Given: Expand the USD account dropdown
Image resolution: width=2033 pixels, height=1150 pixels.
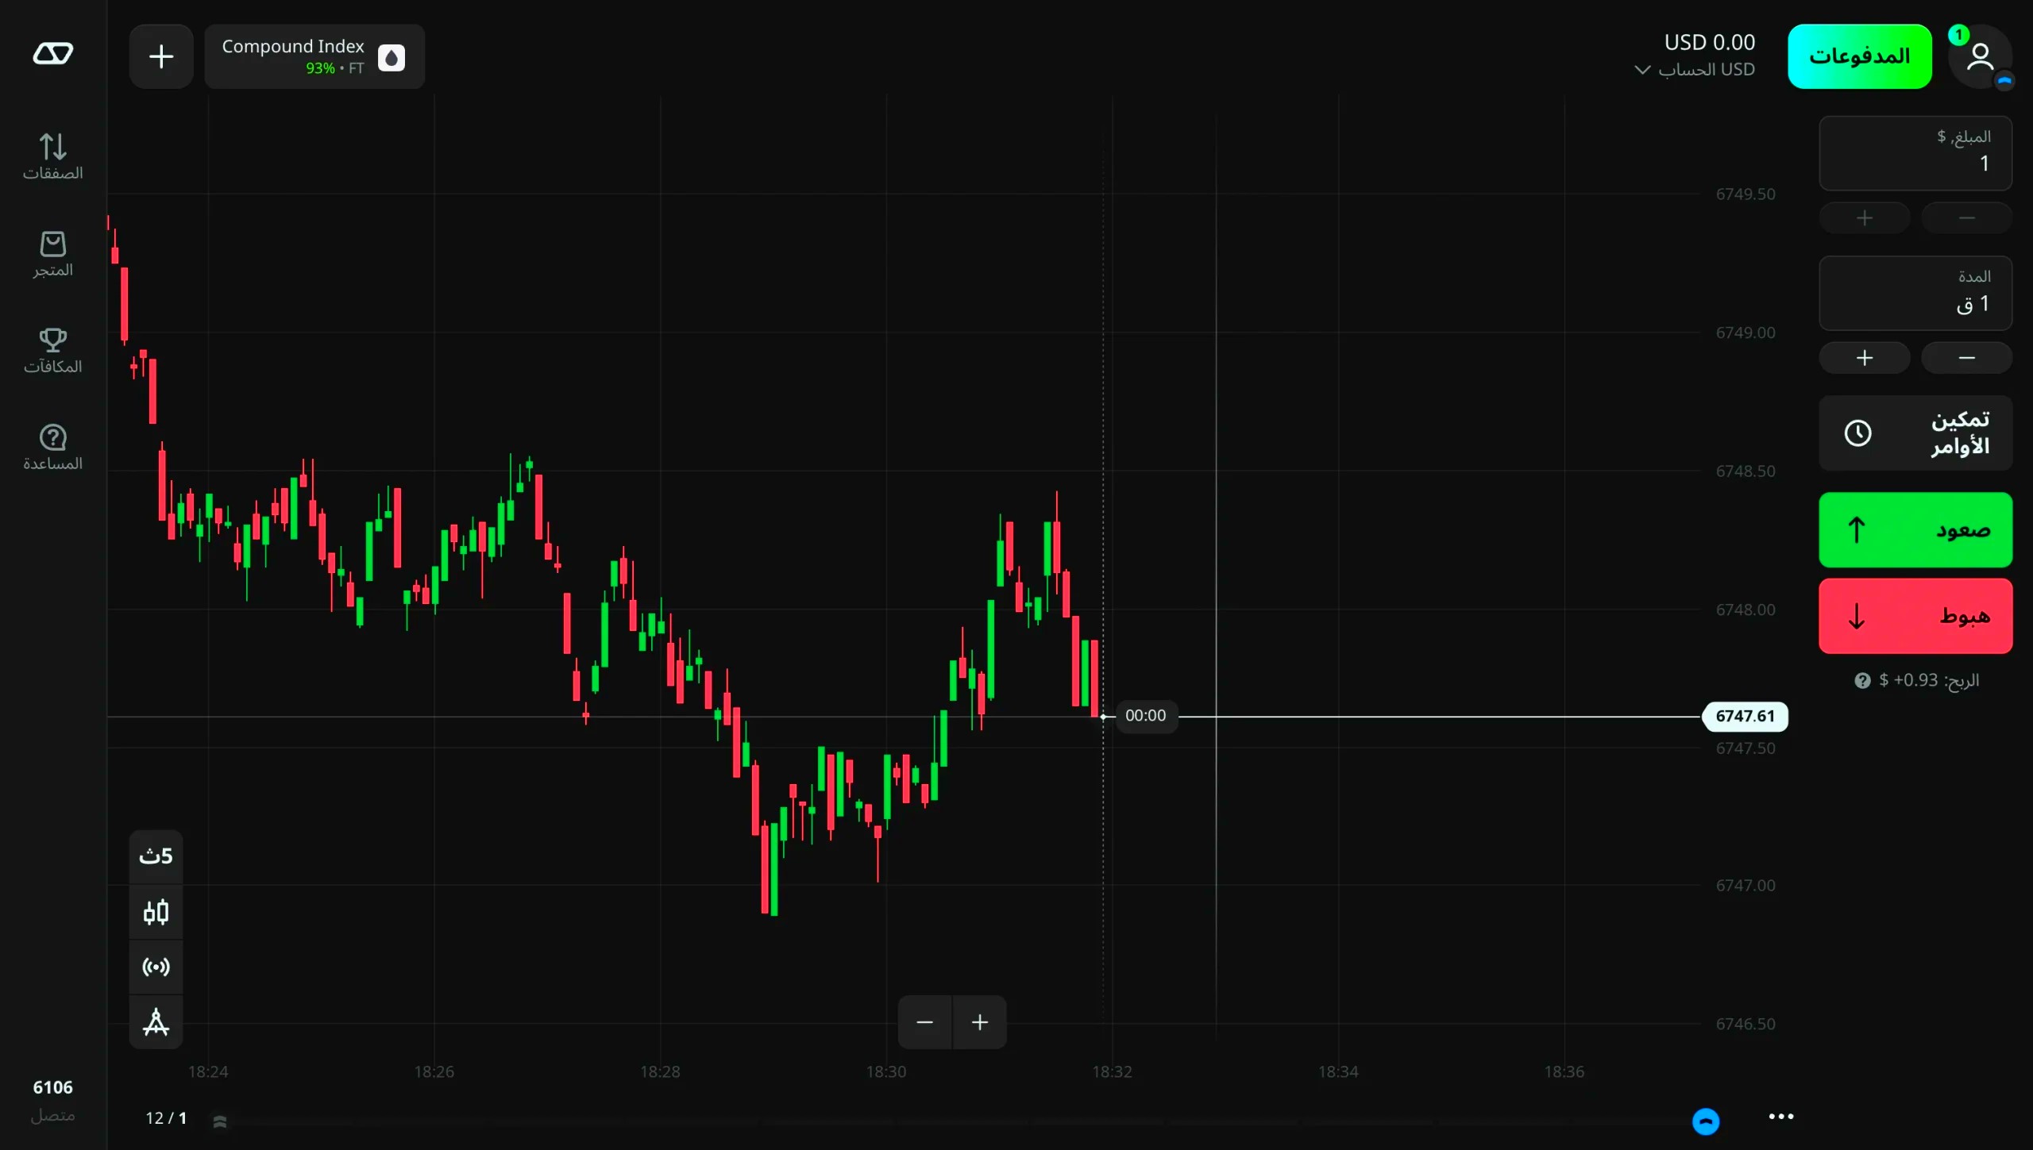Looking at the screenshot, I should click(x=1695, y=70).
